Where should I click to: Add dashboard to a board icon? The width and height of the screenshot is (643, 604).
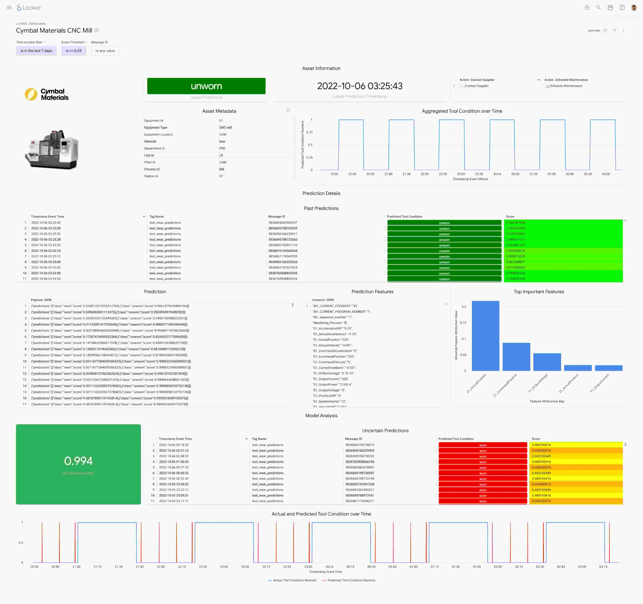[x=96, y=30]
